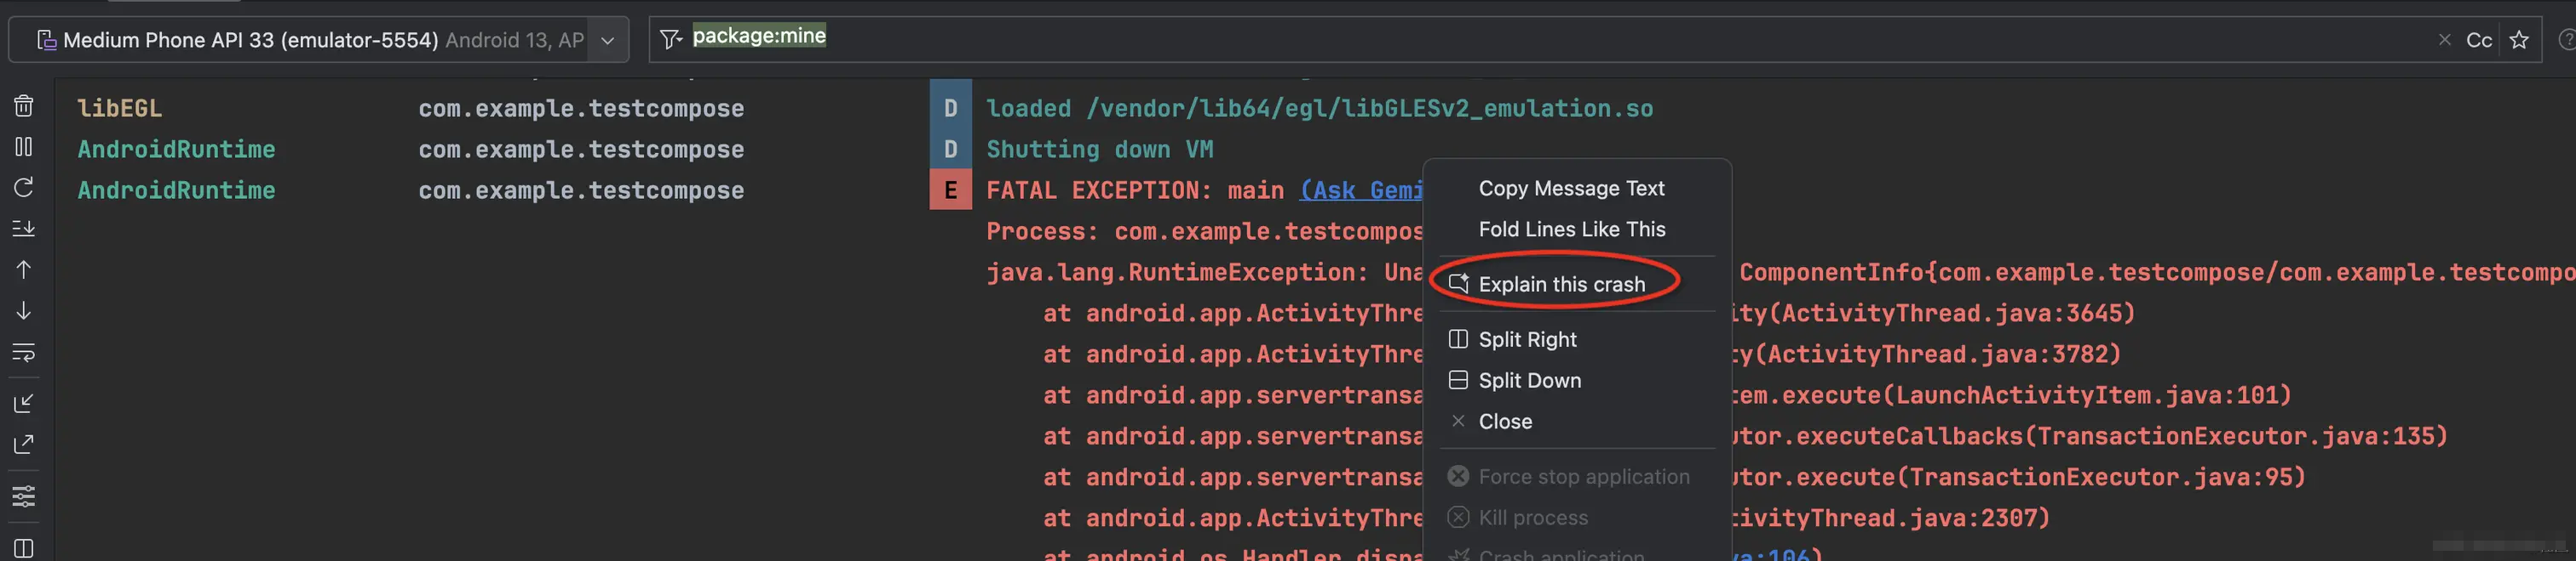The width and height of the screenshot is (2576, 561).
Task: Click the E error level badge
Action: [950, 190]
